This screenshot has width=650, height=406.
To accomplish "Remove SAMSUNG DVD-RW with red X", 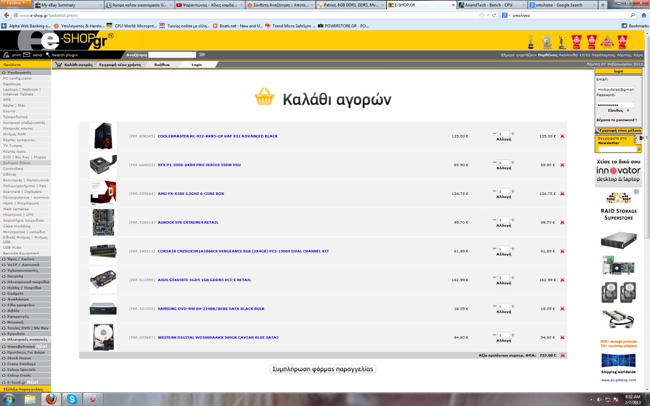I will [562, 309].
